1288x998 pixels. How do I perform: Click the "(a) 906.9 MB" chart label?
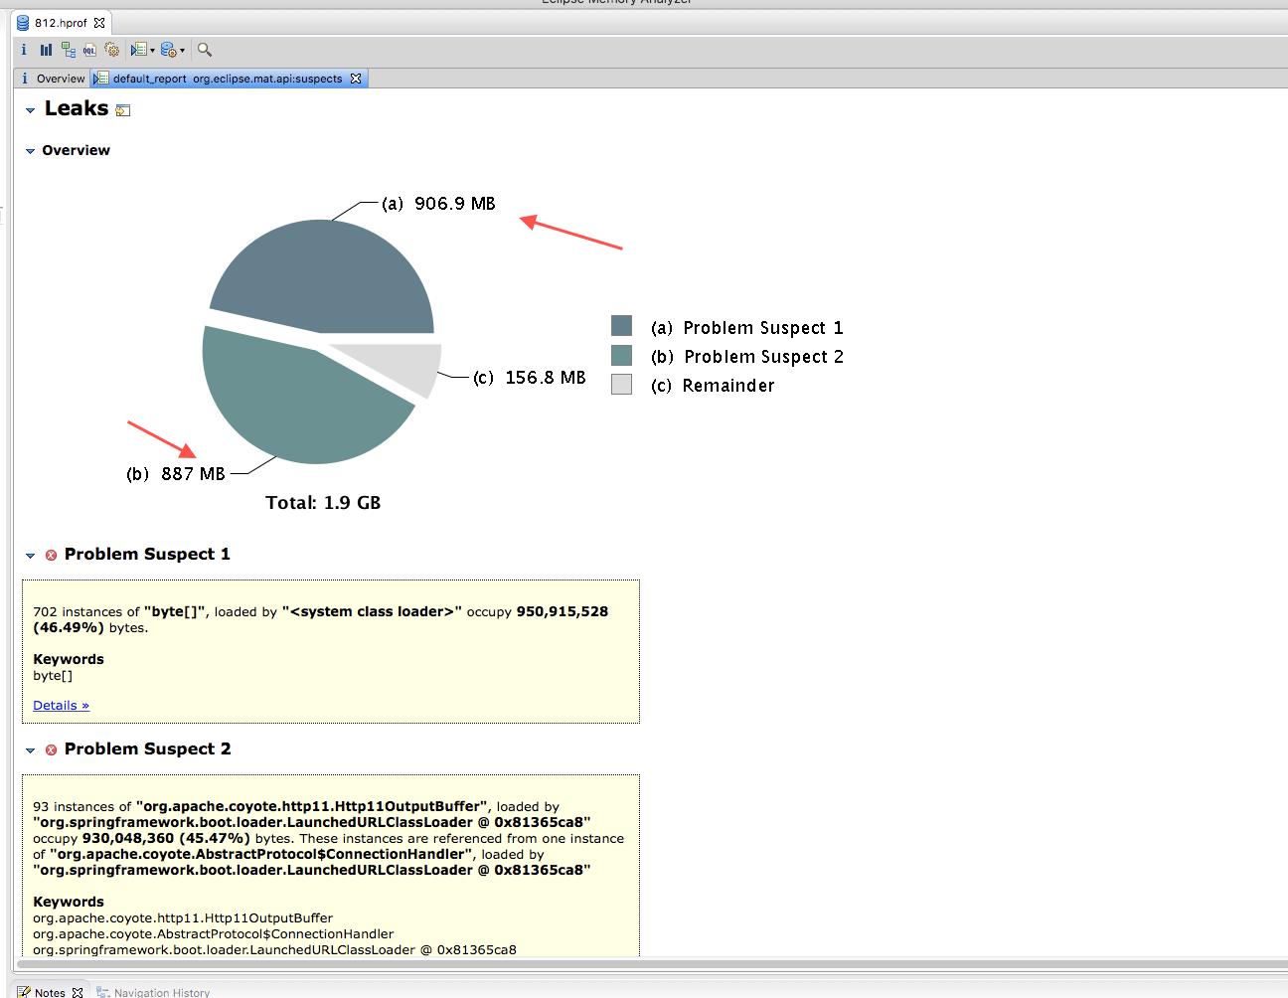click(438, 204)
